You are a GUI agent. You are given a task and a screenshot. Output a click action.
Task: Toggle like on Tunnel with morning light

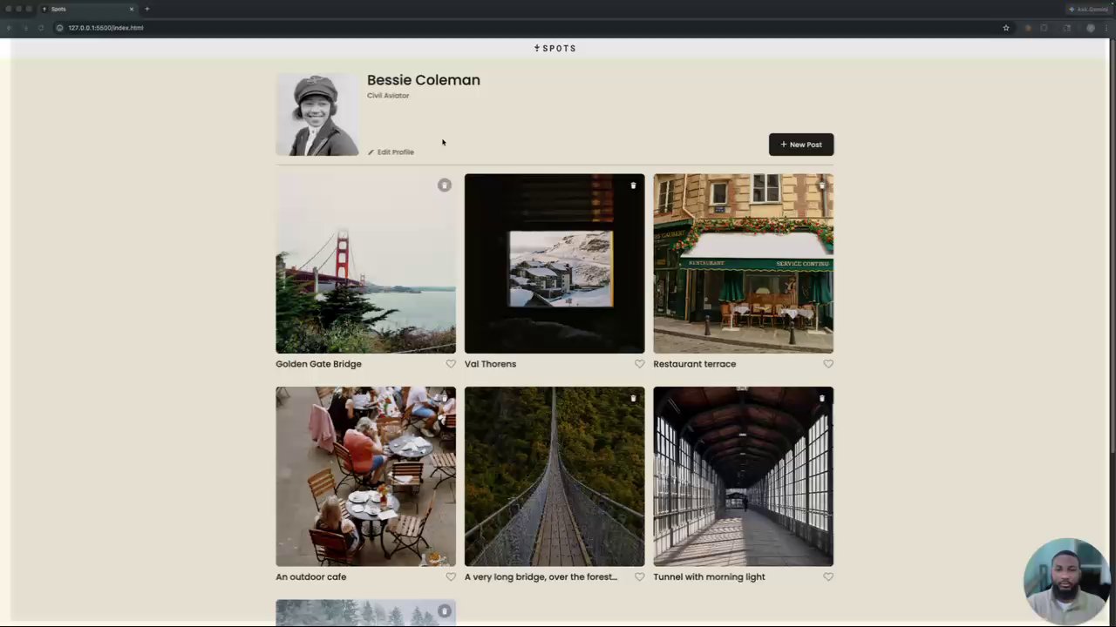pos(828,576)
